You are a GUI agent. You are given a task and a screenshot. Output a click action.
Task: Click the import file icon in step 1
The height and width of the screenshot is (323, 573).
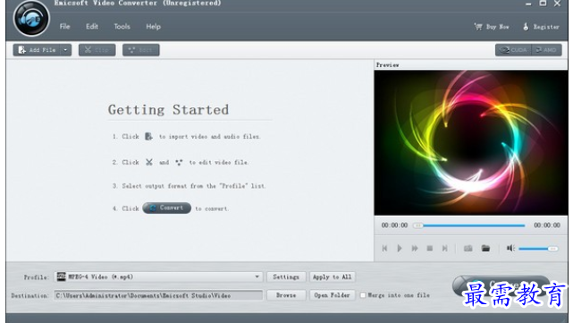[x=148, y=136]
